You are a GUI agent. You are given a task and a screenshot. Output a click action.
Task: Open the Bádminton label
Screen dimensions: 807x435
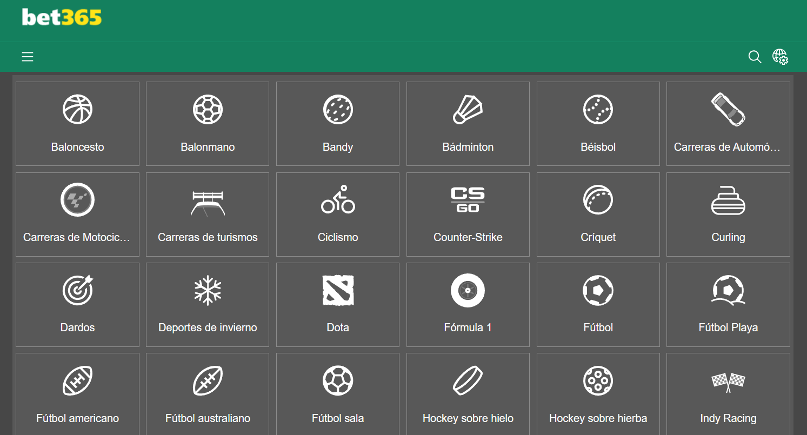point(468,147)
